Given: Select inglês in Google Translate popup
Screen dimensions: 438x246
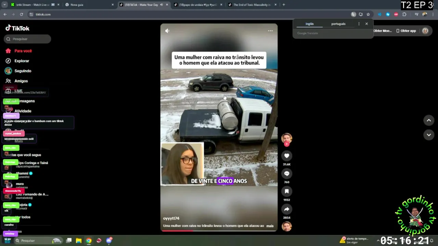Looking at the screenshot, I should pyautogui.click(x=309, y=24).
